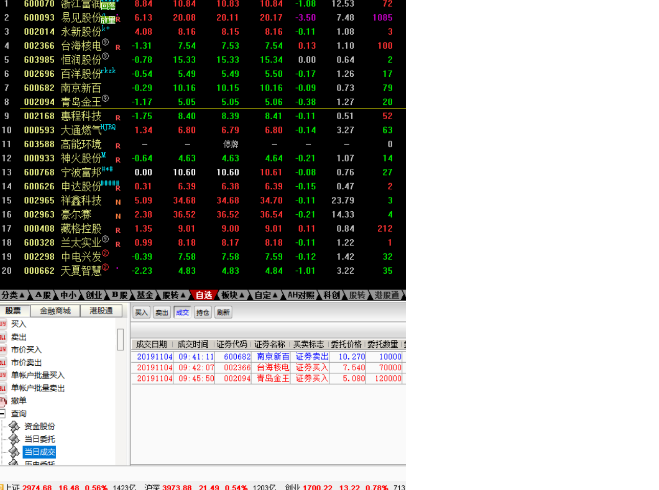Click the 刷新 refresh button
659x490 pixels.
tap(223, 313)
